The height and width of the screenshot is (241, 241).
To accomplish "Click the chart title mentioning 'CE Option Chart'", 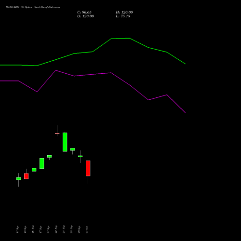I will tap(33, 7).
